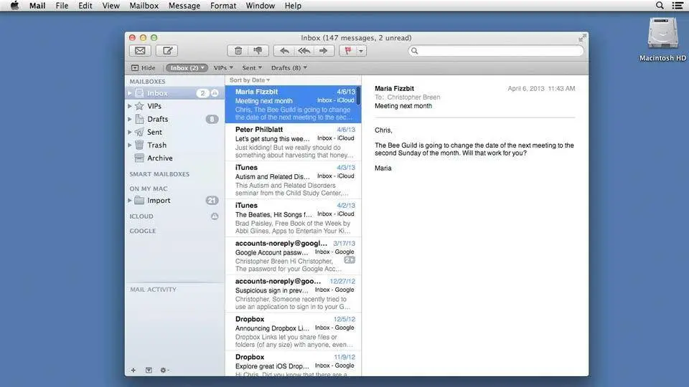Open Peter Philblatt's email
The width and height of the screenshot is (689, 387).
click(x=293, y=142)
